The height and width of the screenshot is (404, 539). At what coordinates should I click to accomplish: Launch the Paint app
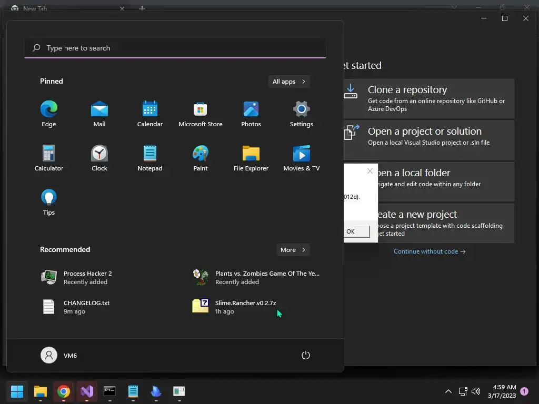(201, 158)
